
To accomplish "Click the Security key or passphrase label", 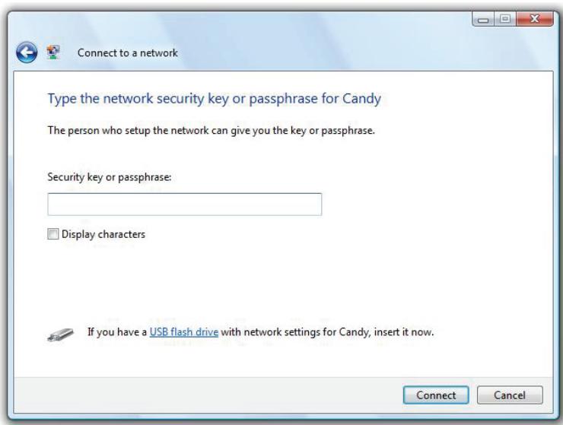I will pyautogui.click(x=110, y=177).
